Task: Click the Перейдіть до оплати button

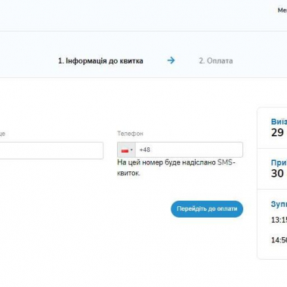Action: [207, 209]
